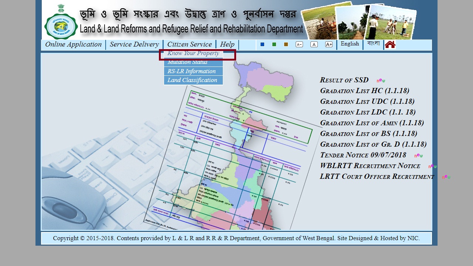Reset font size with the A icon
The height and width of the screenshot is (266, 473).
point(314,44)
